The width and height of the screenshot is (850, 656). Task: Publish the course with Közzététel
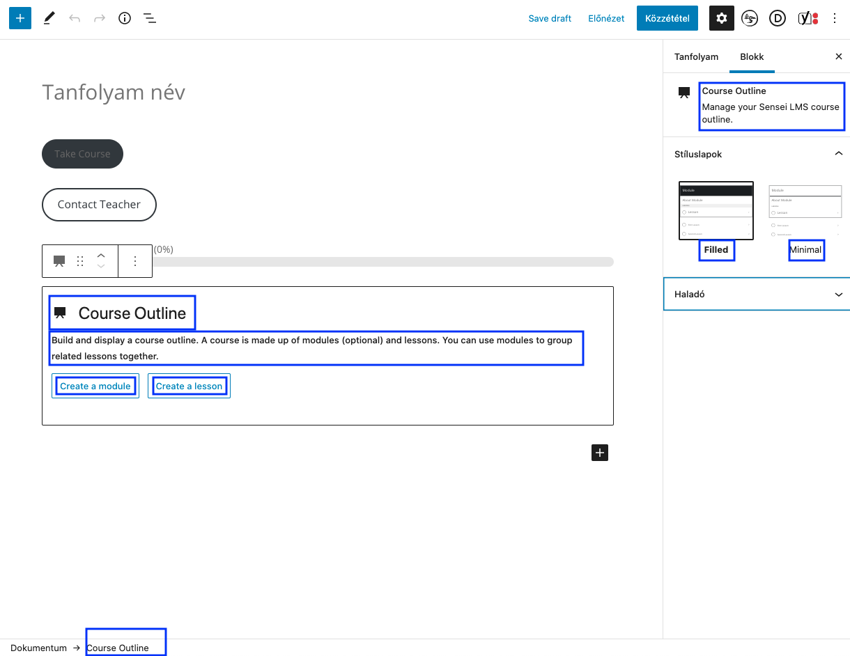coord(667,18)
